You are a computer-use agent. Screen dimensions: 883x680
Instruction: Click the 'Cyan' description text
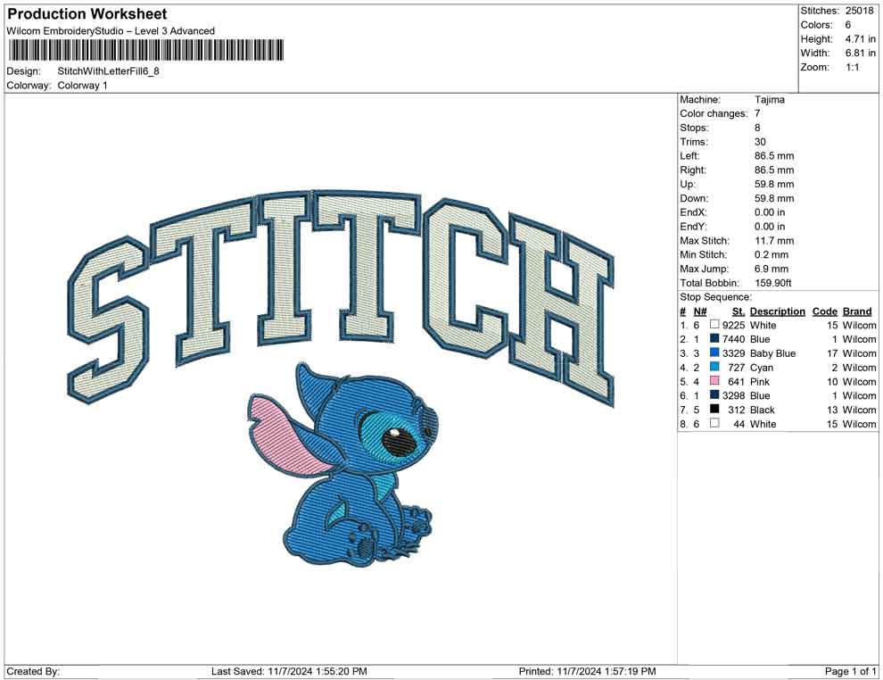(x=762, y=368)
